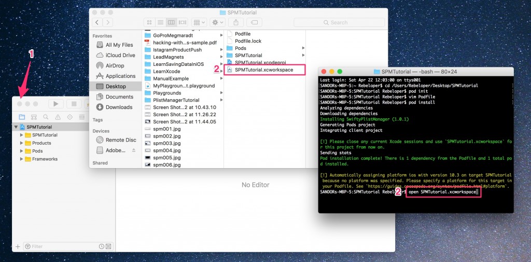Image resolution: width=531 pixels, height=262 pixels.
Task: Click the plus button at Xcode navigator bottom
Action: click(18, 246)
